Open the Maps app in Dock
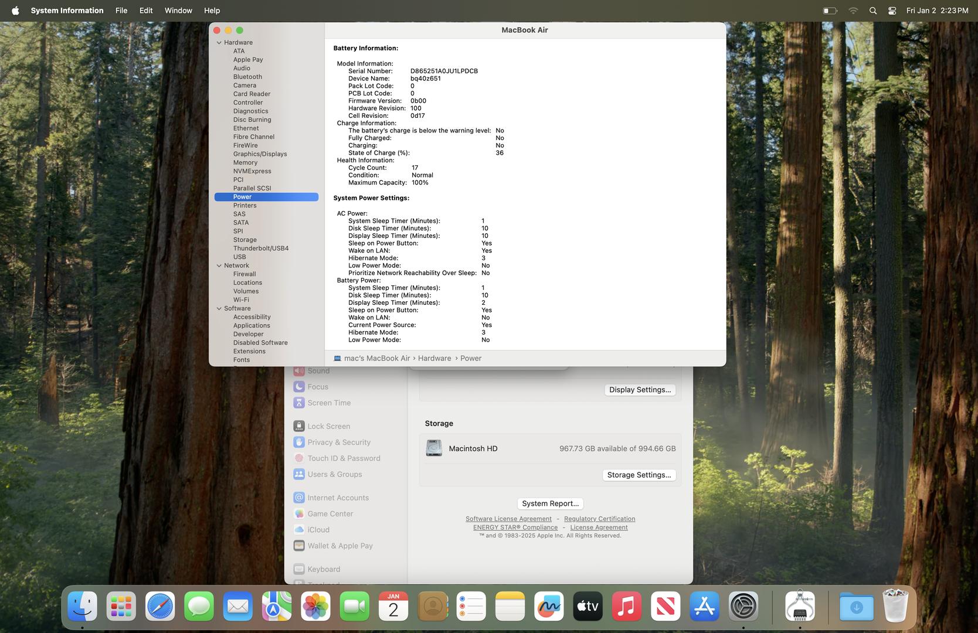Screen dimensions: 978x633 [x=277, y=607]
